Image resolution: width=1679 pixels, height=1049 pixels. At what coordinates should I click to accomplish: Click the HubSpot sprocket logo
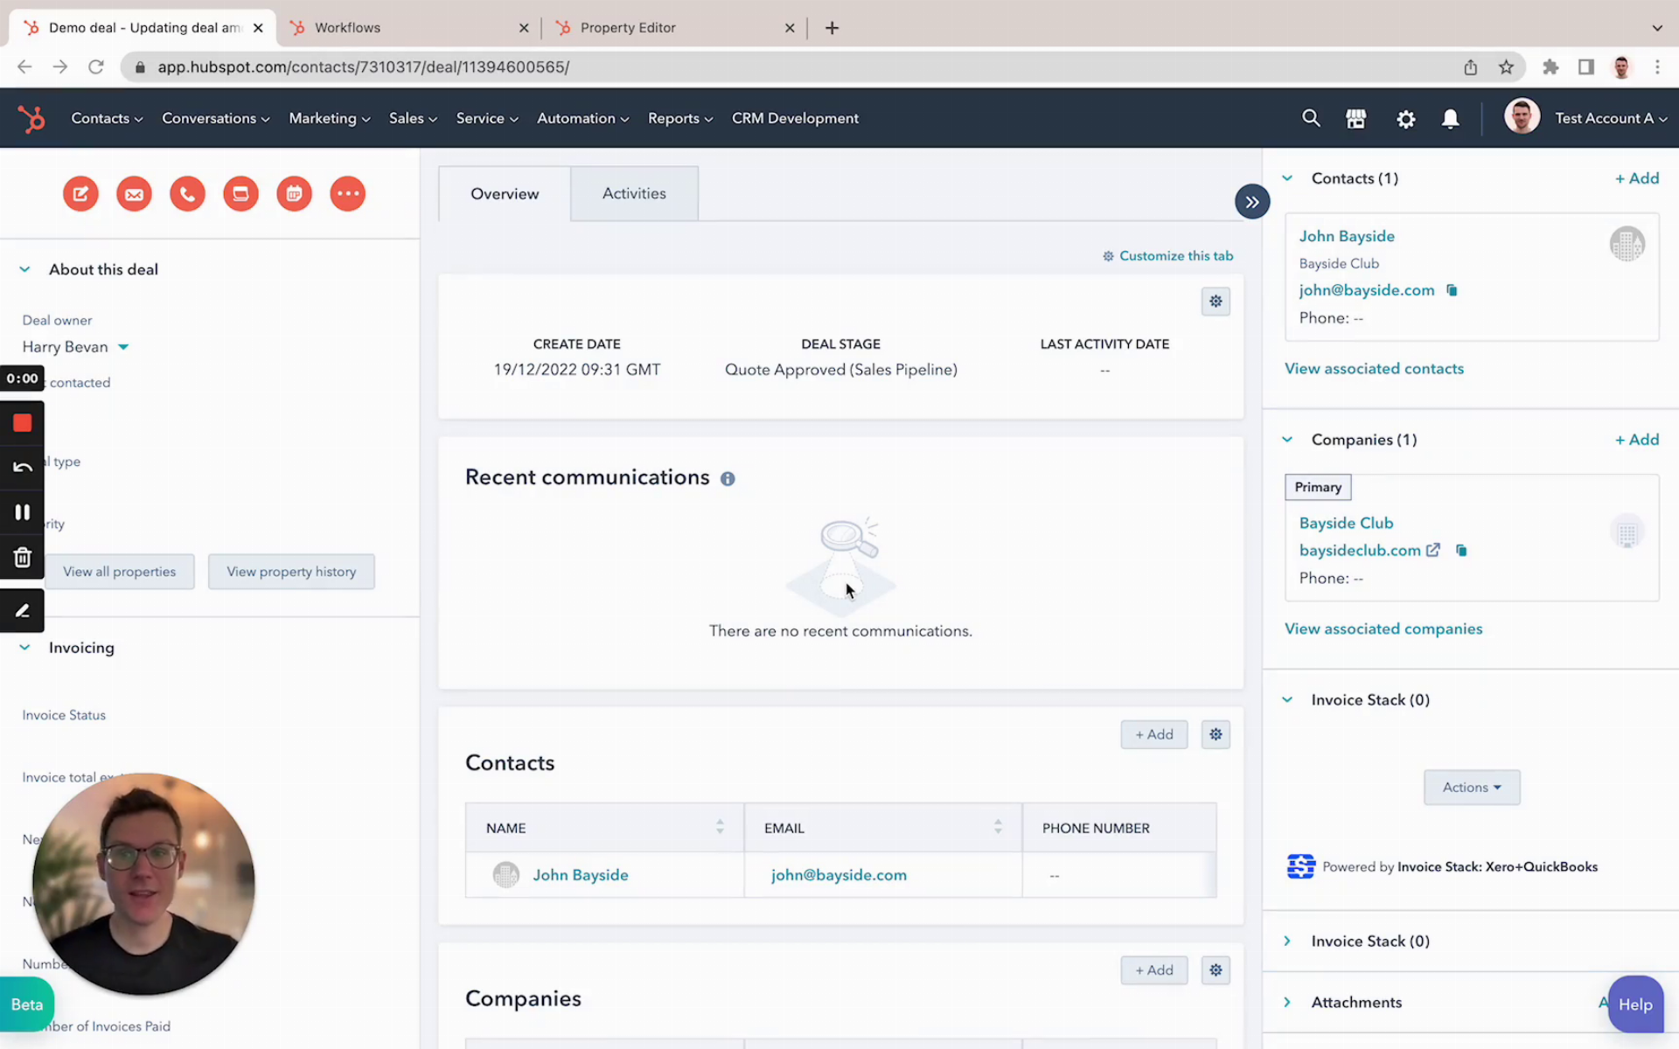click(31, 118)
